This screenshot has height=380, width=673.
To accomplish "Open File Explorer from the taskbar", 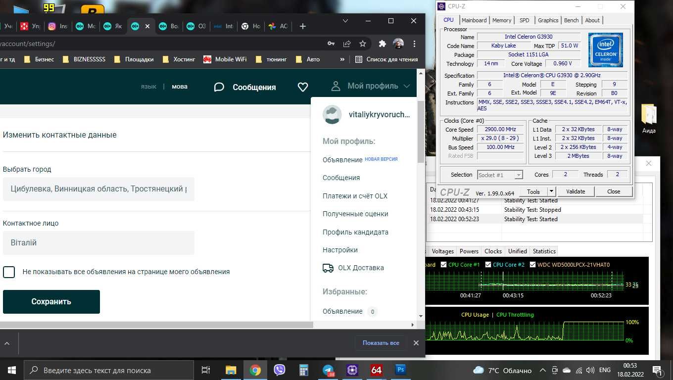I will [x=231, y=370].
